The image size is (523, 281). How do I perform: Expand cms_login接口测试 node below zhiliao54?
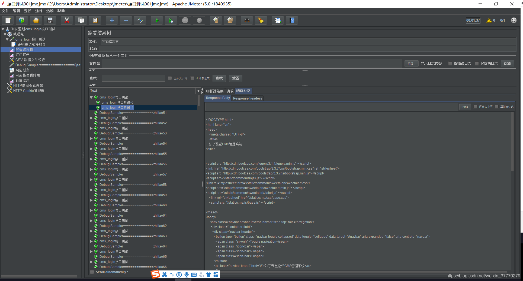pyautogui.click(x=91, y=149)
